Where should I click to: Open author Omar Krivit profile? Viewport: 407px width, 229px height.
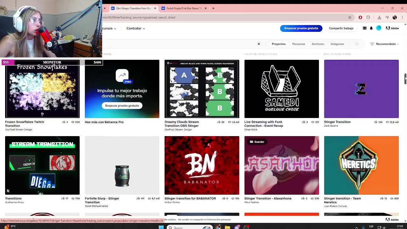(251, 129)
